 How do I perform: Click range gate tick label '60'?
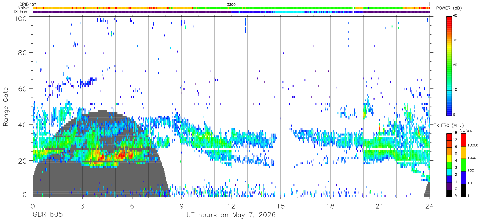[x=23, y=88]
